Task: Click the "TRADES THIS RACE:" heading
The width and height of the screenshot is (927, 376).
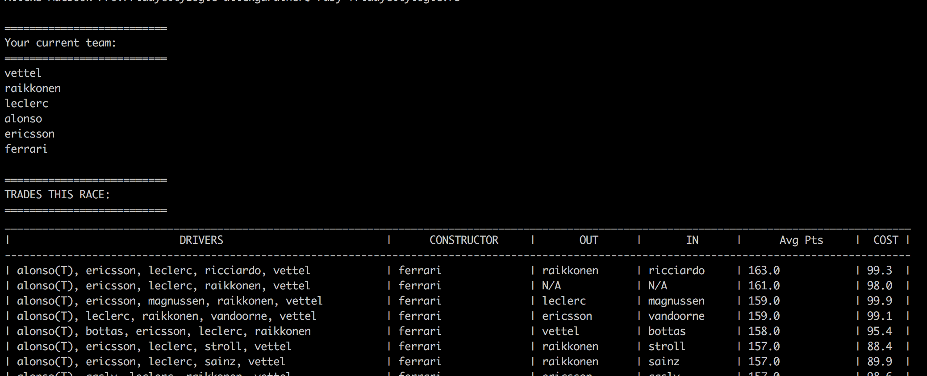Action: pos(57,195)
